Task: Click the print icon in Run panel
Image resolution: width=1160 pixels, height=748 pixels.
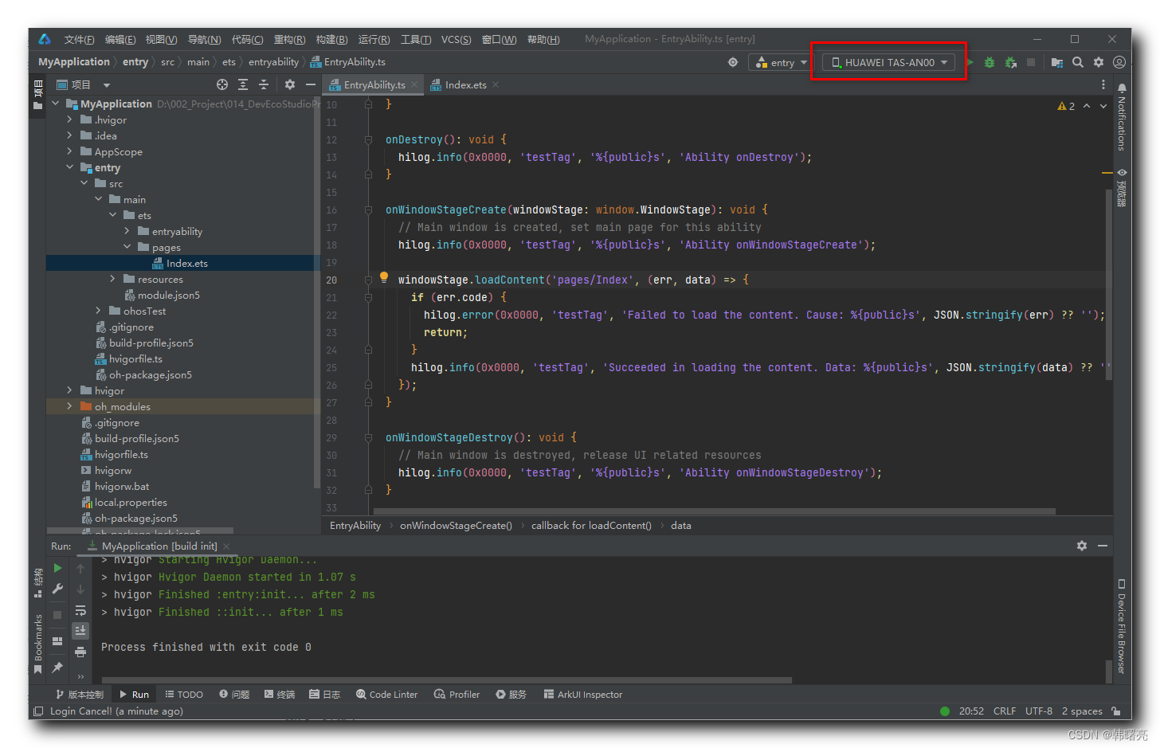Action: coord(80,652)
